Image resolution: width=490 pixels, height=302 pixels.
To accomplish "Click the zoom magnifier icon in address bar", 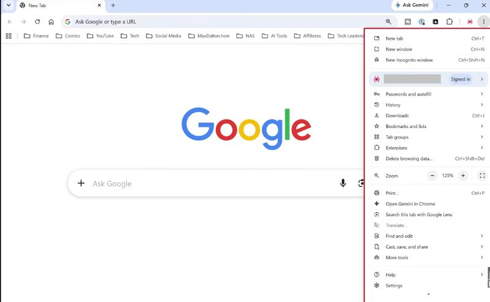I will 388,21.
